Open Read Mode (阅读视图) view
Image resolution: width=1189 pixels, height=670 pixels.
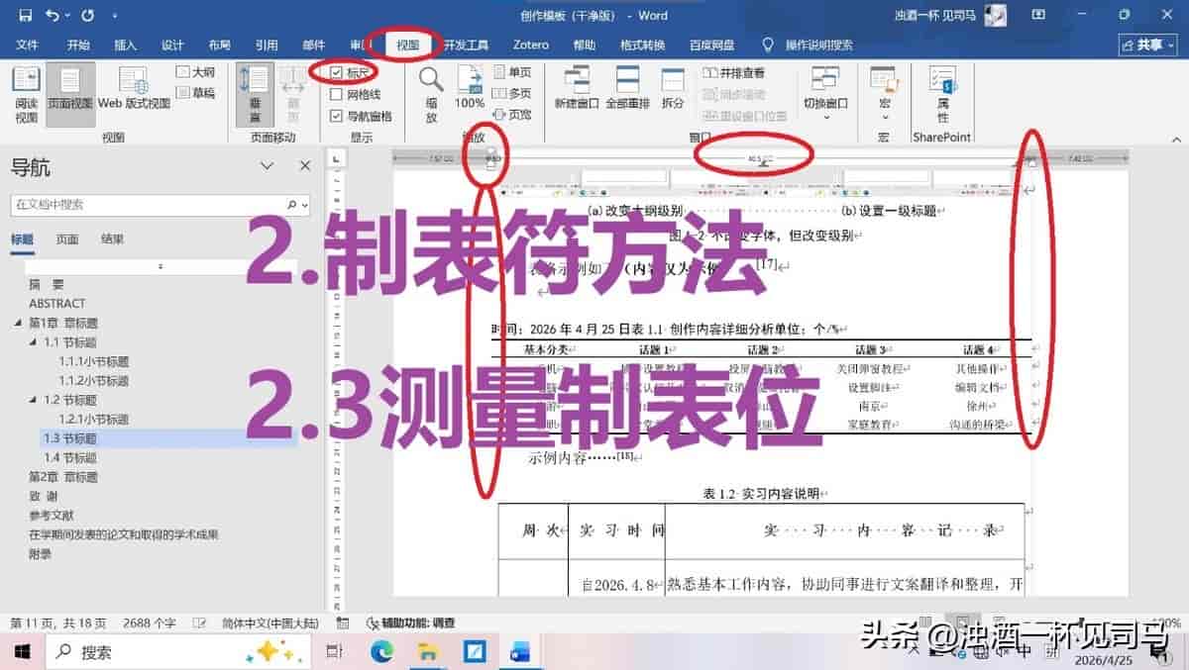pos(27,95)
